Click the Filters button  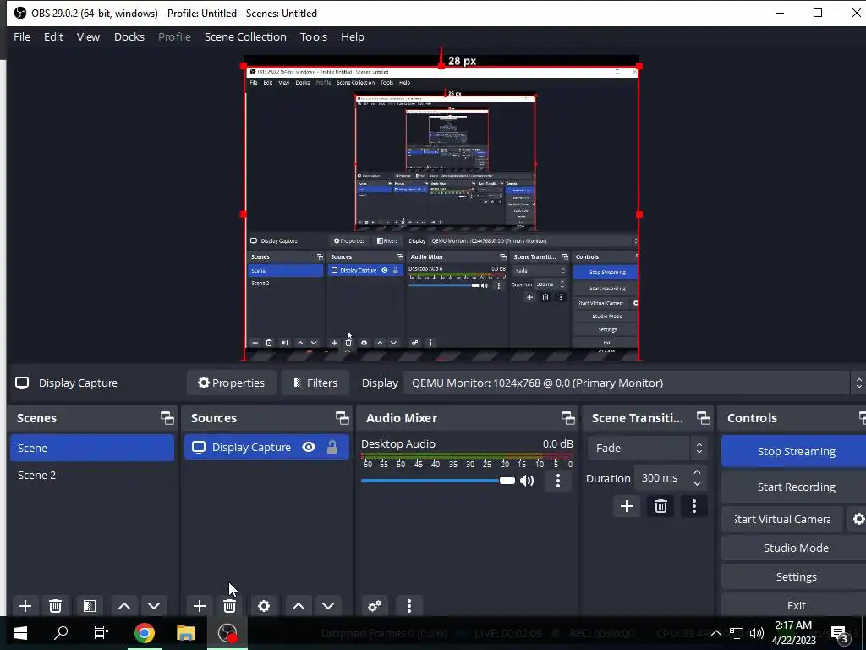pos(315,383)
